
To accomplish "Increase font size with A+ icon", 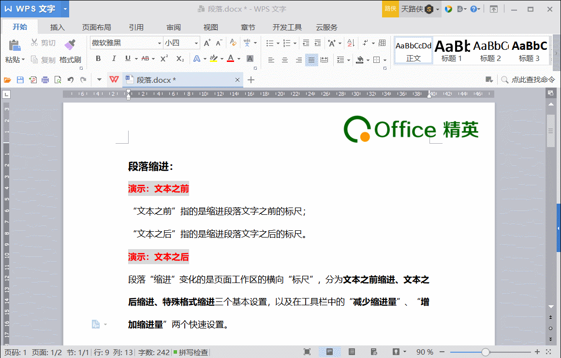I will pyautogui.click(x=207, y=43).
